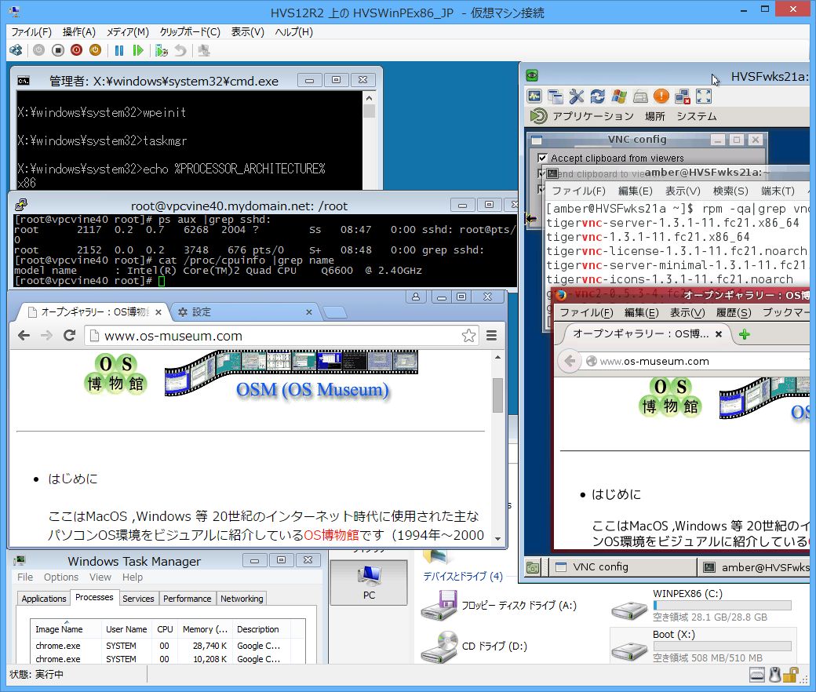Viewport: 816px width, 692px height.
Task: Open the 履歴(S) menu in Firefox
Action: click(x=734, y=312)
